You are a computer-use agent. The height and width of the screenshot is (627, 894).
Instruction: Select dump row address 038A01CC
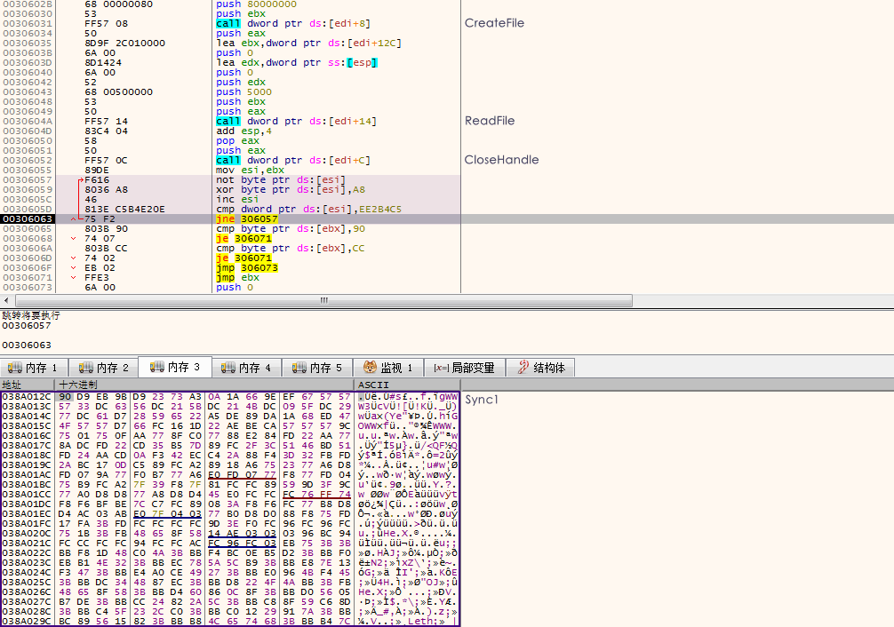point(27,494)
